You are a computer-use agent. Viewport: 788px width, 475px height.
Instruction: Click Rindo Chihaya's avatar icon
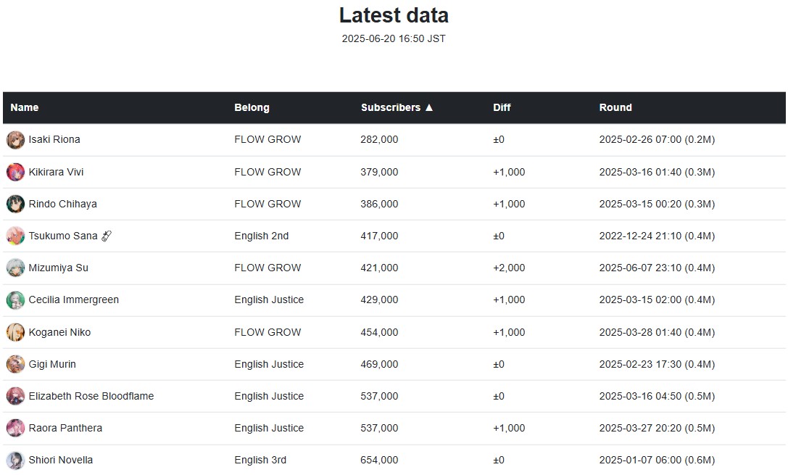[x=15, y=204]
